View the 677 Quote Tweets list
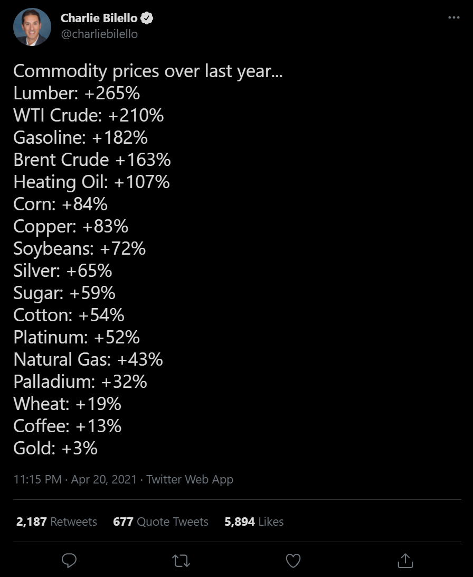 [x=160, y=522]
